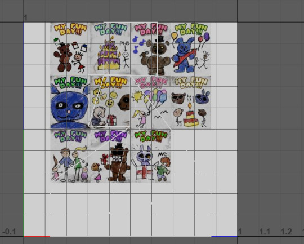The image size is (304, 244).
Task: Click the "-0.1" axis label
Action: coord(9,232)
